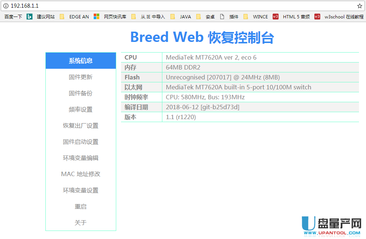Go to the 固件更新 page
Viewport: 366px width, 239px height.
click(80, 77)
